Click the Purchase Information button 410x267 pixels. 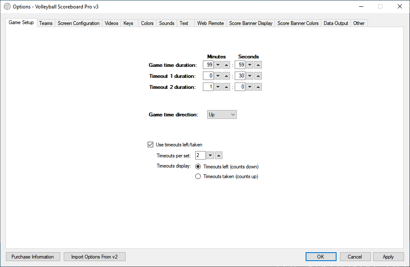[33, 257]
